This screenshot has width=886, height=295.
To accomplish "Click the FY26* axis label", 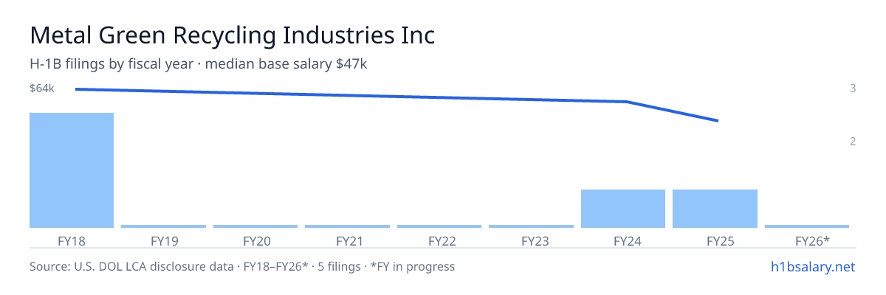I will [x=812, y=240].
